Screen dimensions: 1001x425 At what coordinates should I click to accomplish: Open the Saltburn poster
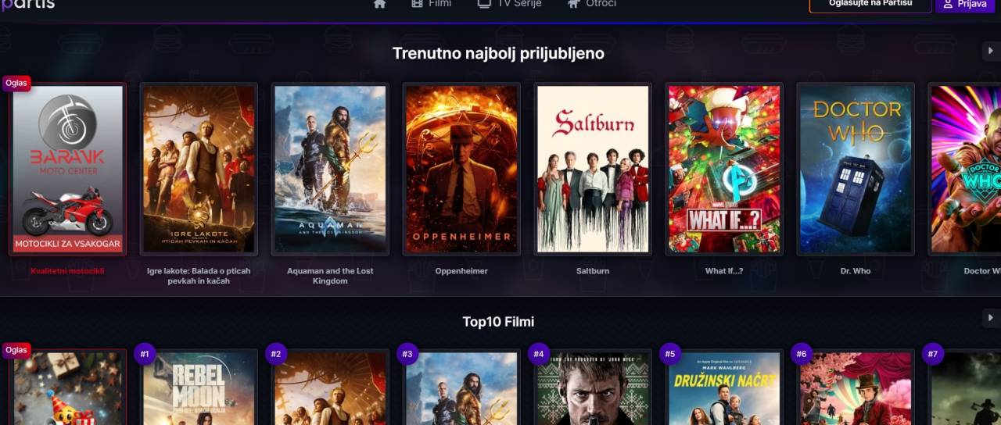(x=593, y=169)
